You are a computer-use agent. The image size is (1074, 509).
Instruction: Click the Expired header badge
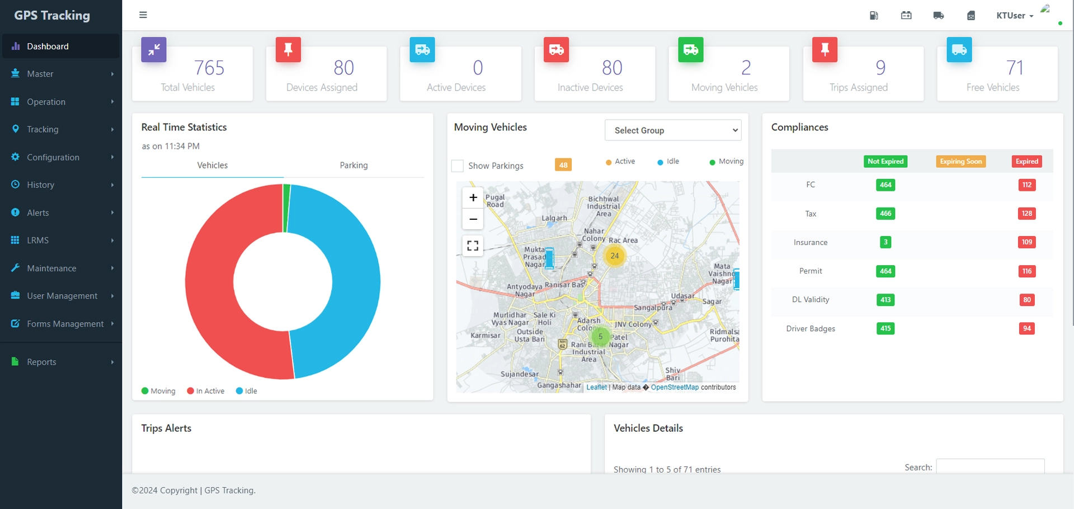(1027, 162)
